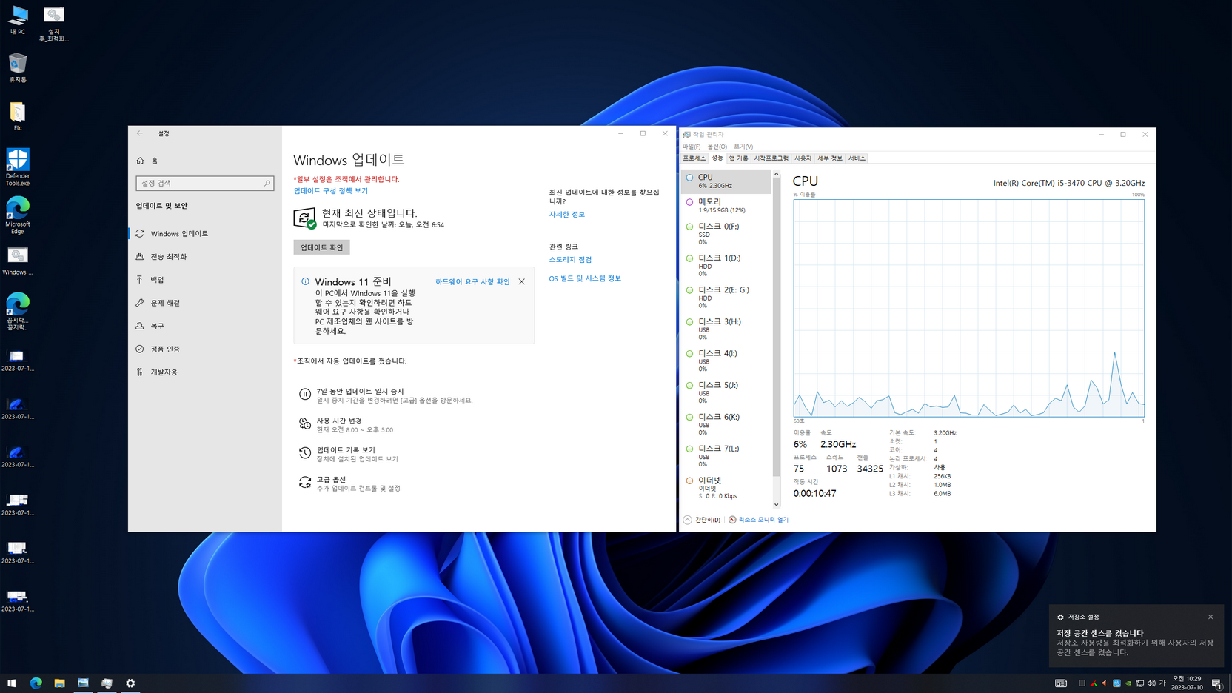Screen dimensions: 1232x693
Task: Click scroll-down arrow of performance list
Action: (776, 505)
